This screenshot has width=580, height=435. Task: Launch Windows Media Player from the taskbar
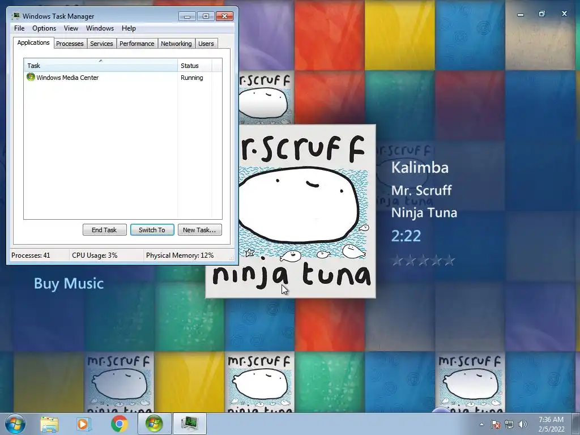point(84,424)
